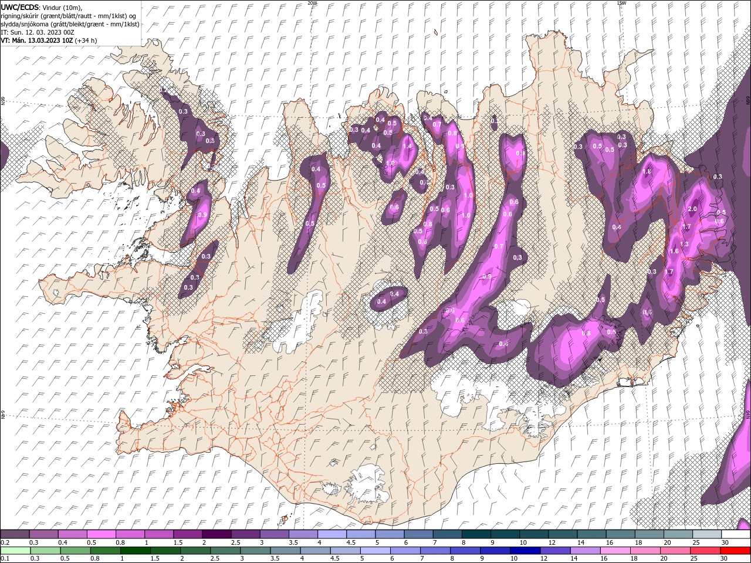
Task: Click the 1.4 snowfall value on the map
Action: (407, 146)
